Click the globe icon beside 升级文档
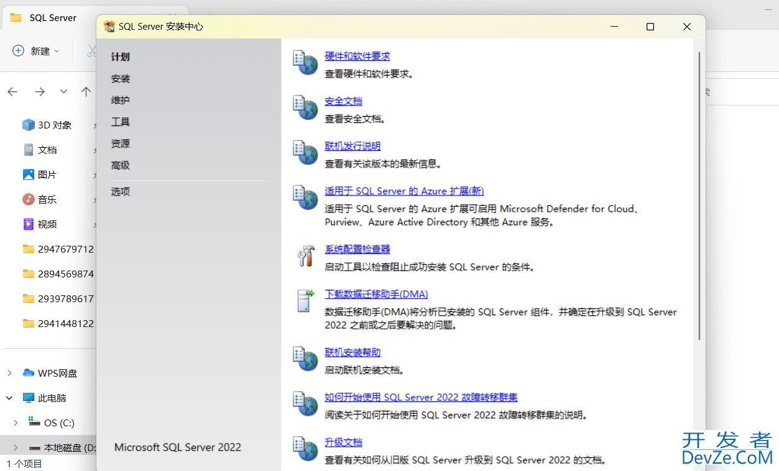This screenshot has height=471, width=779. (305, 448)
